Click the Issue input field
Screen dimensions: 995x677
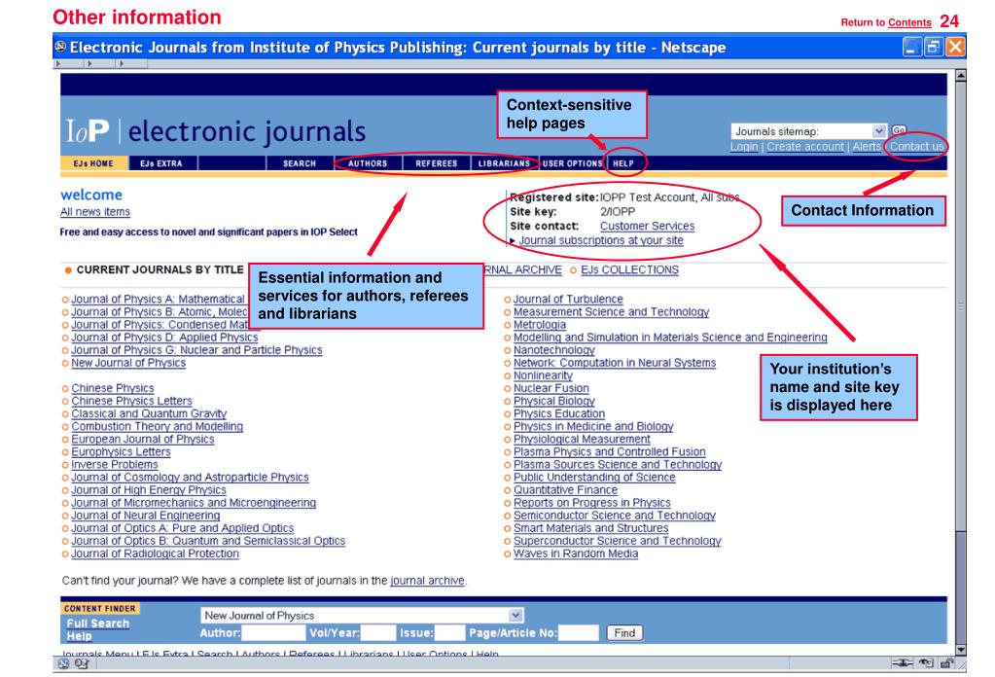click(449, 632)
